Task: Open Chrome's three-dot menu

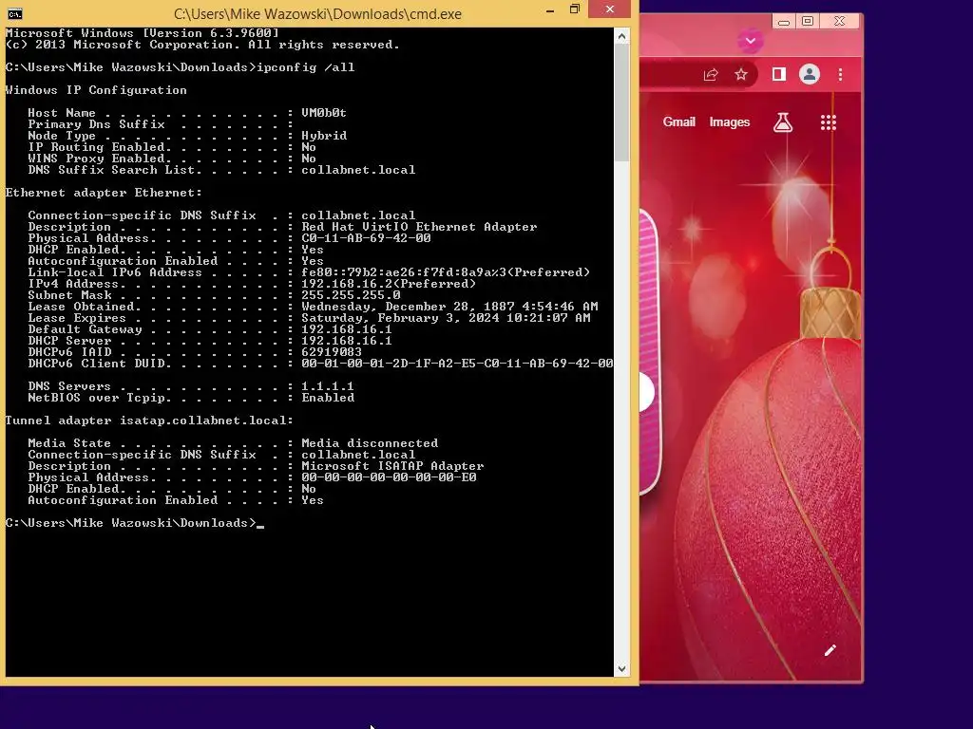Action: tap(840, 75)
